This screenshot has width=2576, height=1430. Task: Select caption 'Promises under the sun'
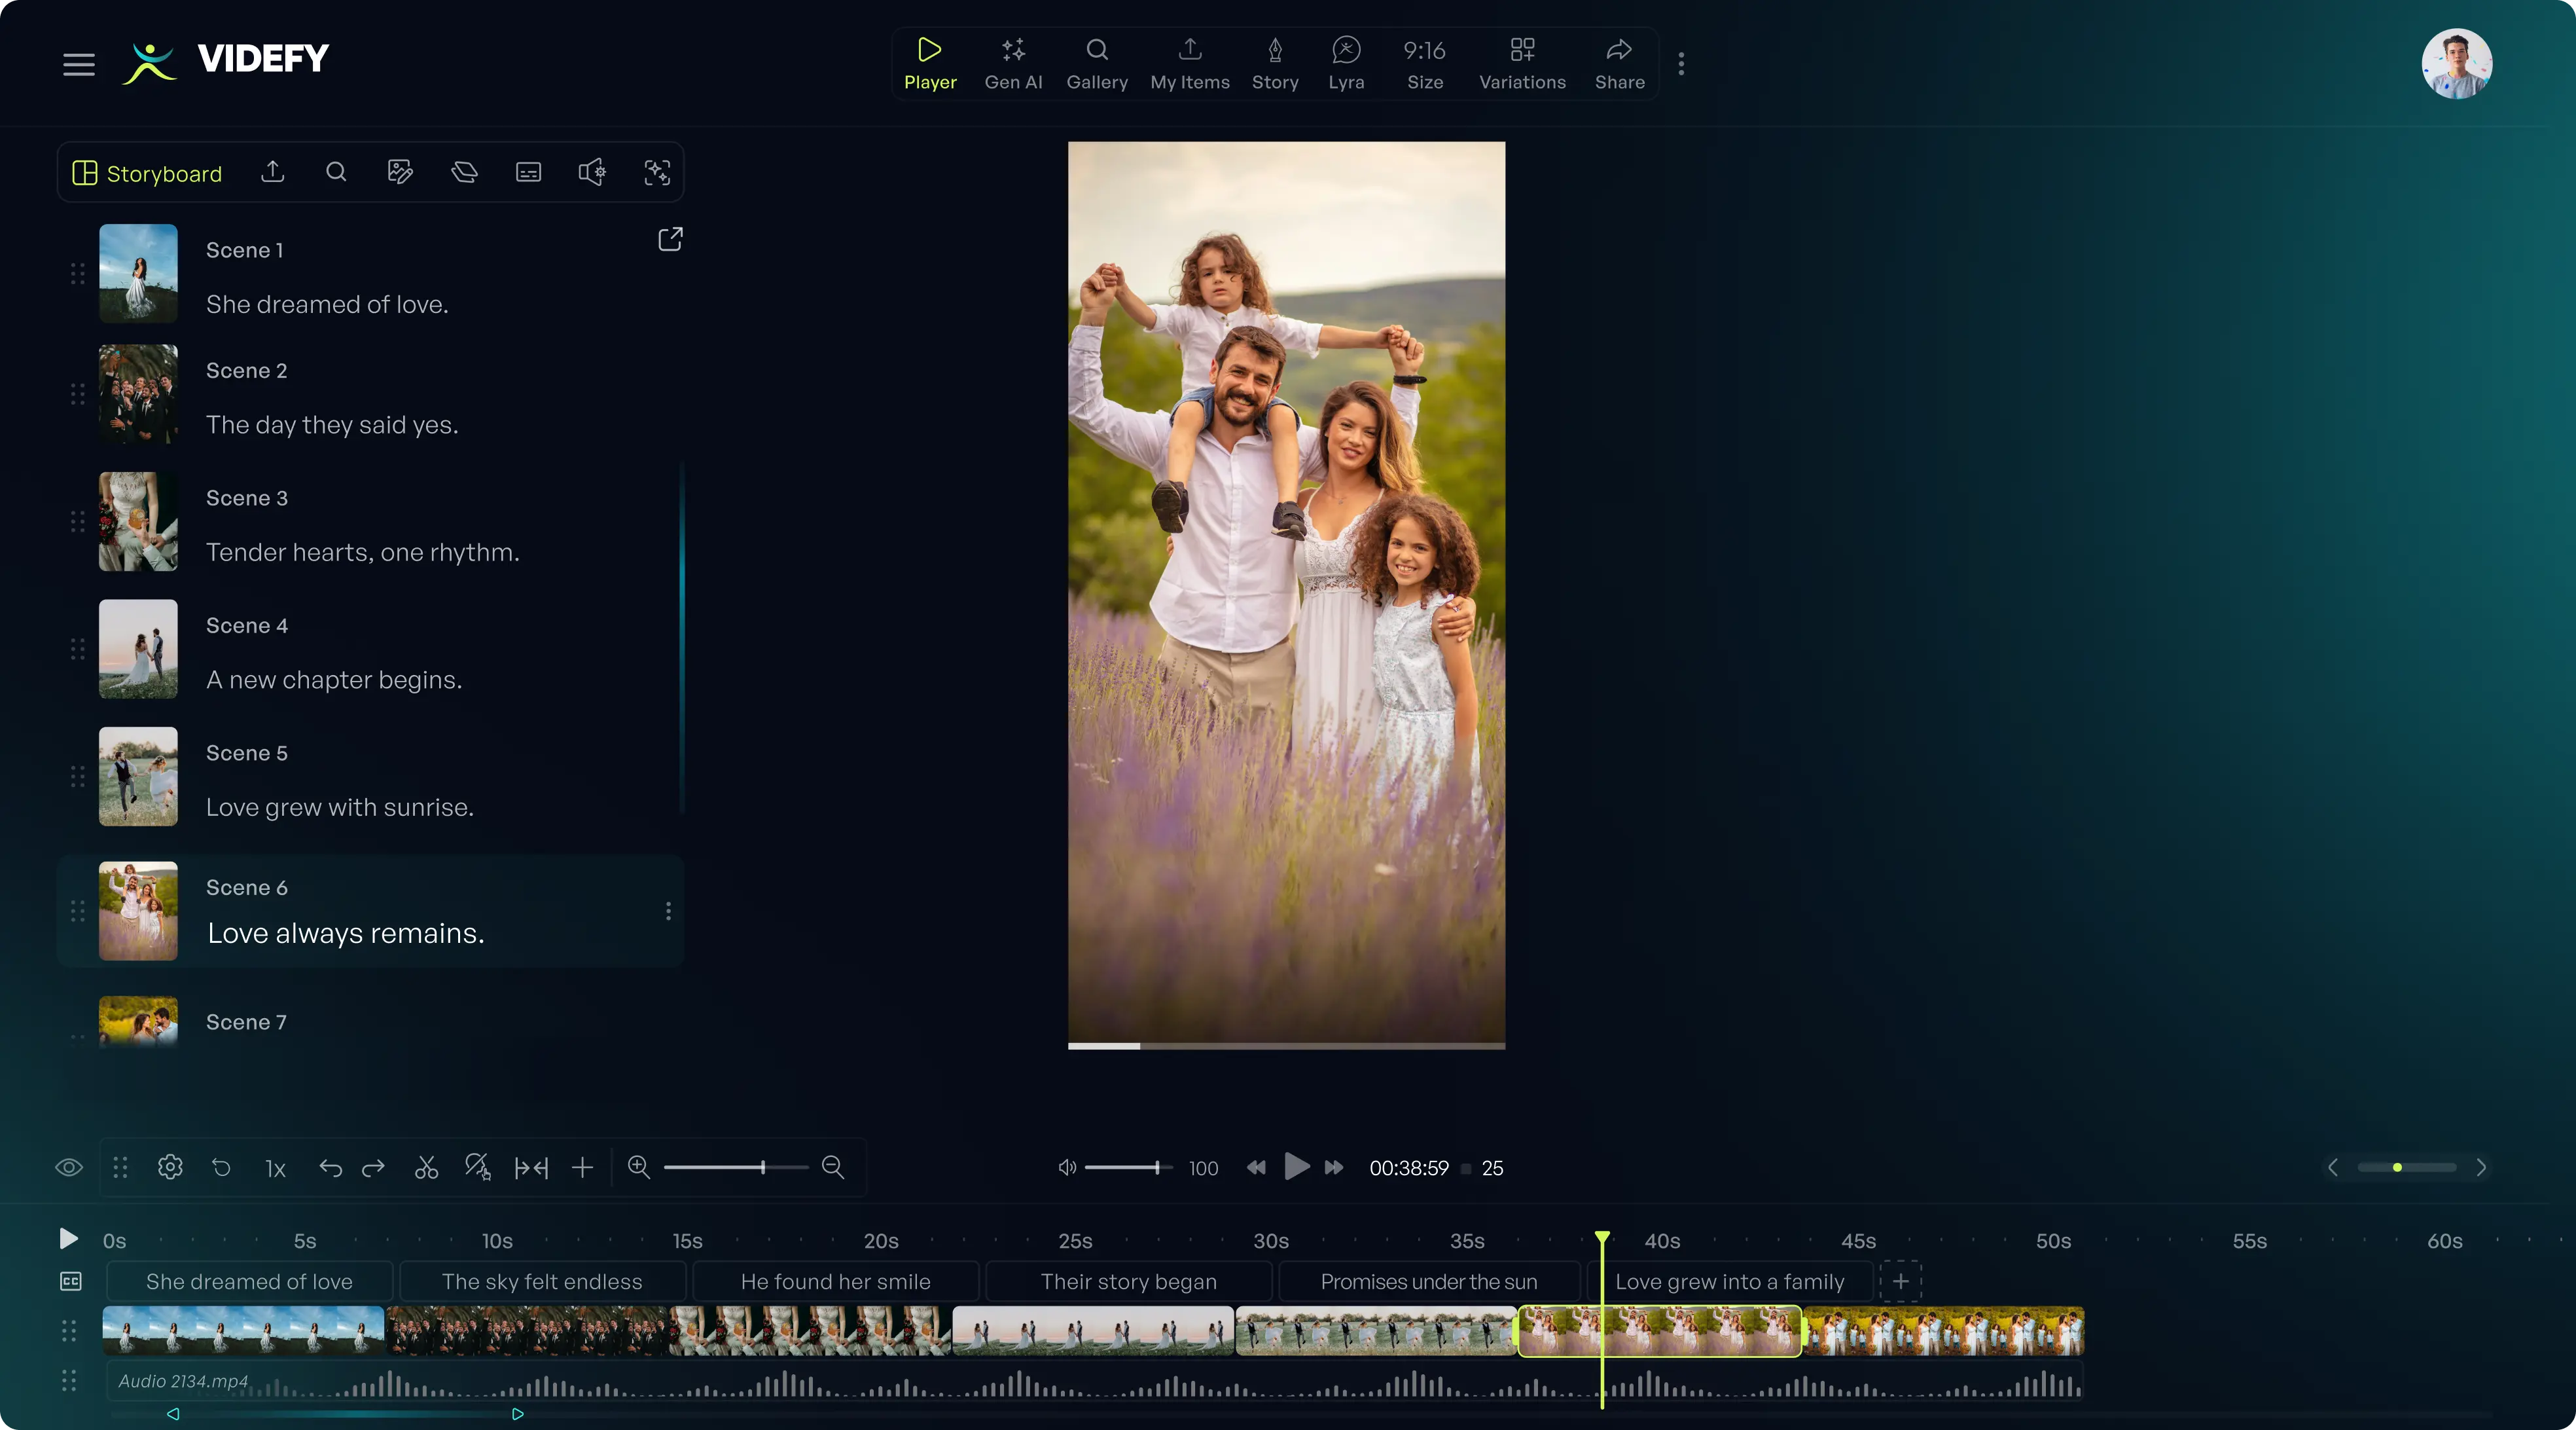(1429, 1282)
